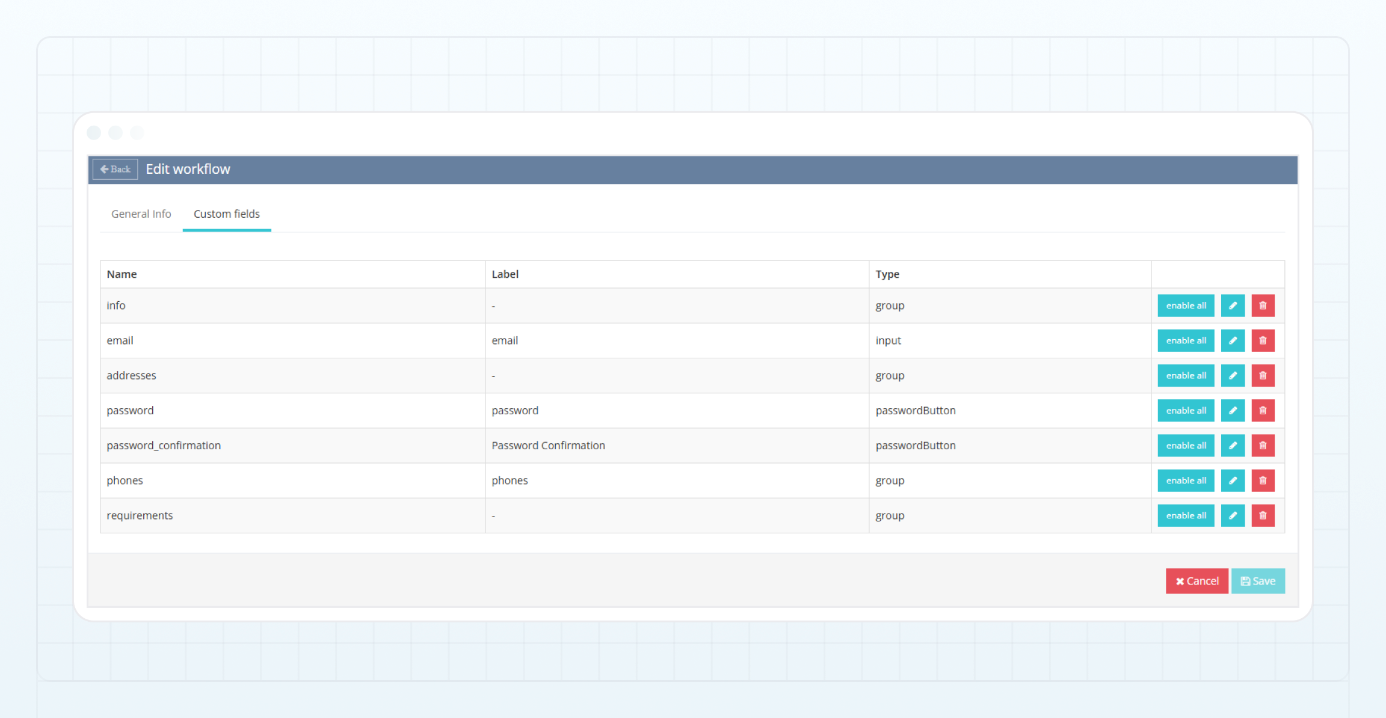
Task: Switch to the General Info tab
Action: coord(140,213)
